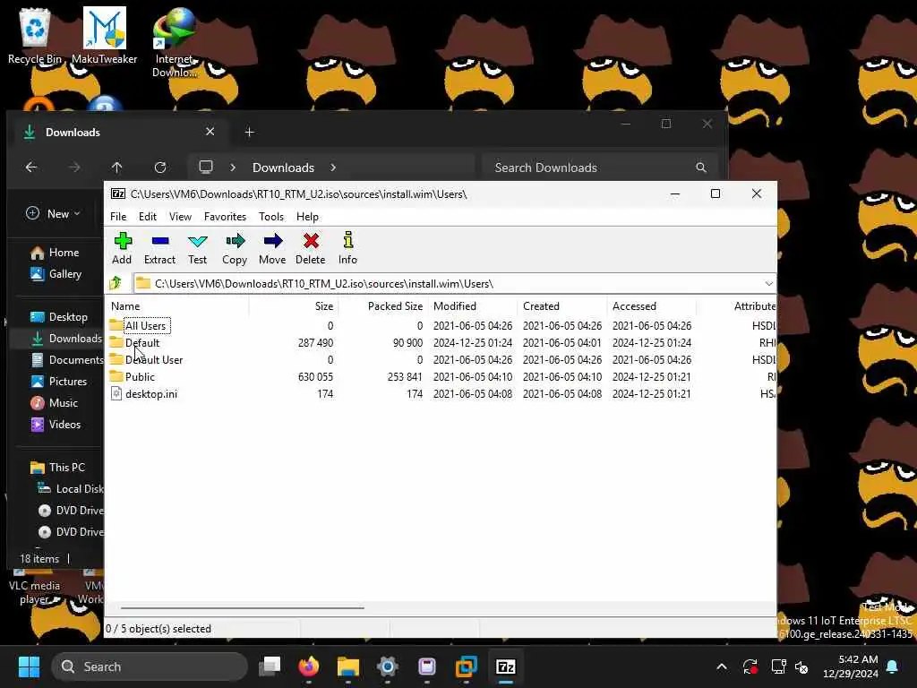
Task: Sort by the Name column header
Action: [178, 306]
